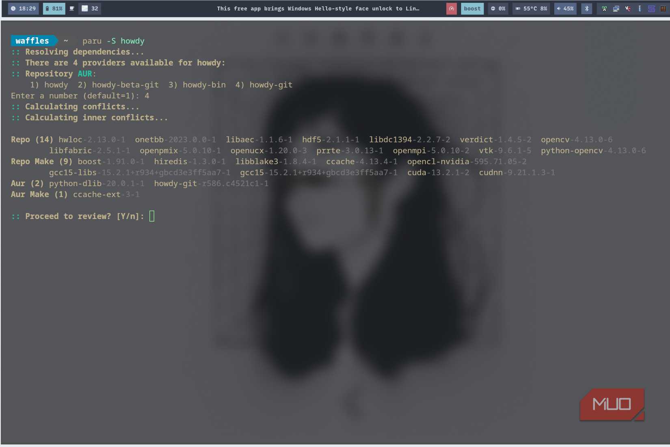Open the CPU usage 0% module
Image resolution: width=670 pixels, height=447 pixels.
tap(498, 9)
